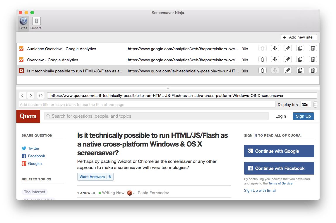Open the Terms of Service link
Image resolution: width=336 pixels, height=223 pixels.
[x=280, y=183]
